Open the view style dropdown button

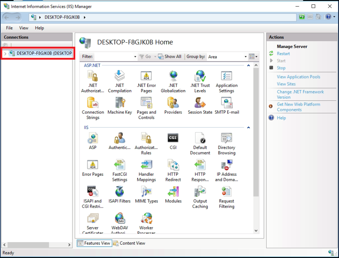pos(253,57)
